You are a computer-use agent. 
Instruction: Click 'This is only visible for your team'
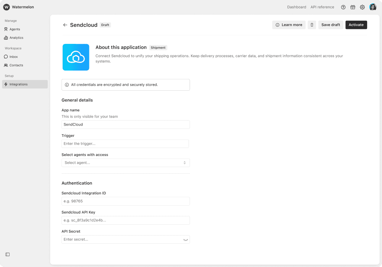(90, 116)
